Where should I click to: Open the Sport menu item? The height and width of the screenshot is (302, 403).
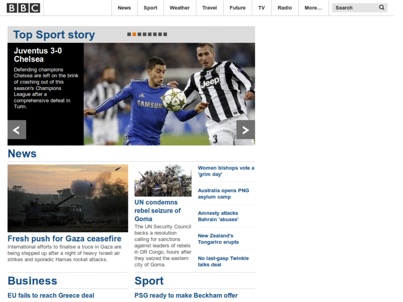point(150,8)
